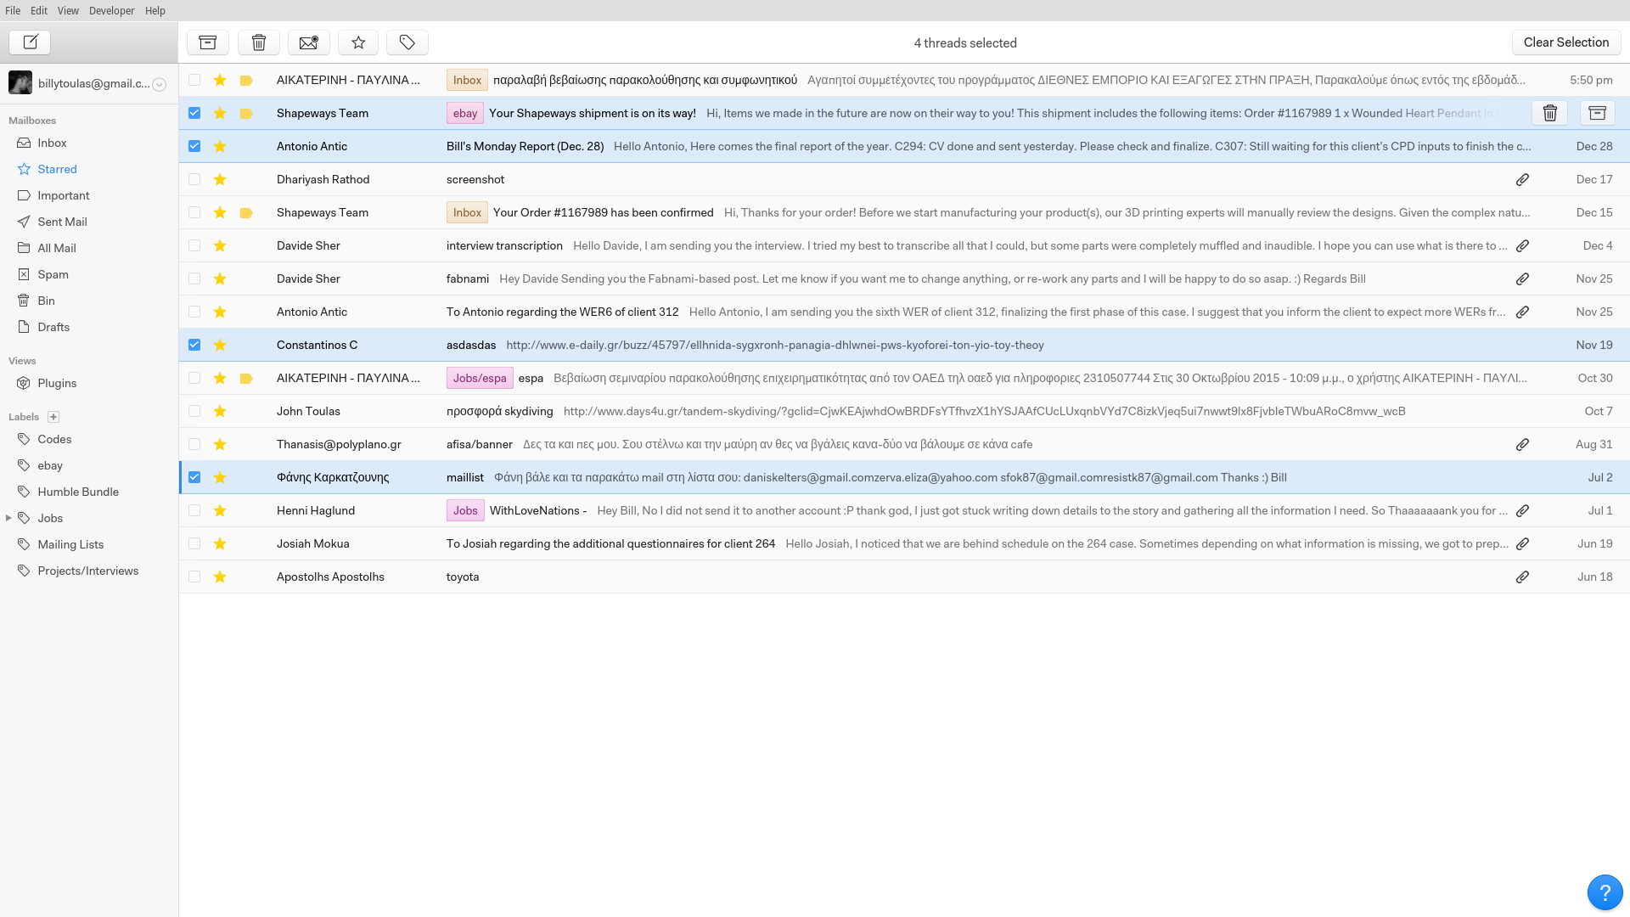The image size is (1630, 917).
Task: Click the account avatar picture
Action: click(x=20, y=82)
